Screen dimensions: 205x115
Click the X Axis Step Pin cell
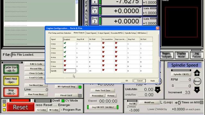click(x=82, y=44)
